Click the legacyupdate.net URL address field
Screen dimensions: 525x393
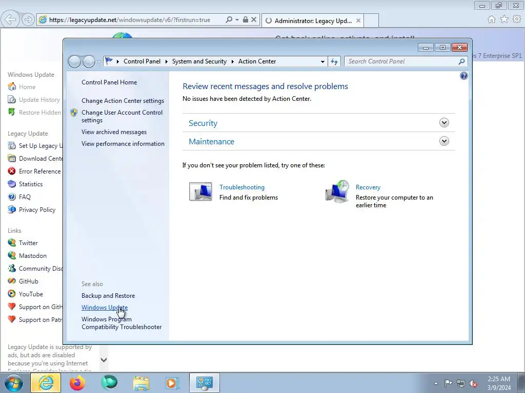tap(130, 20)
